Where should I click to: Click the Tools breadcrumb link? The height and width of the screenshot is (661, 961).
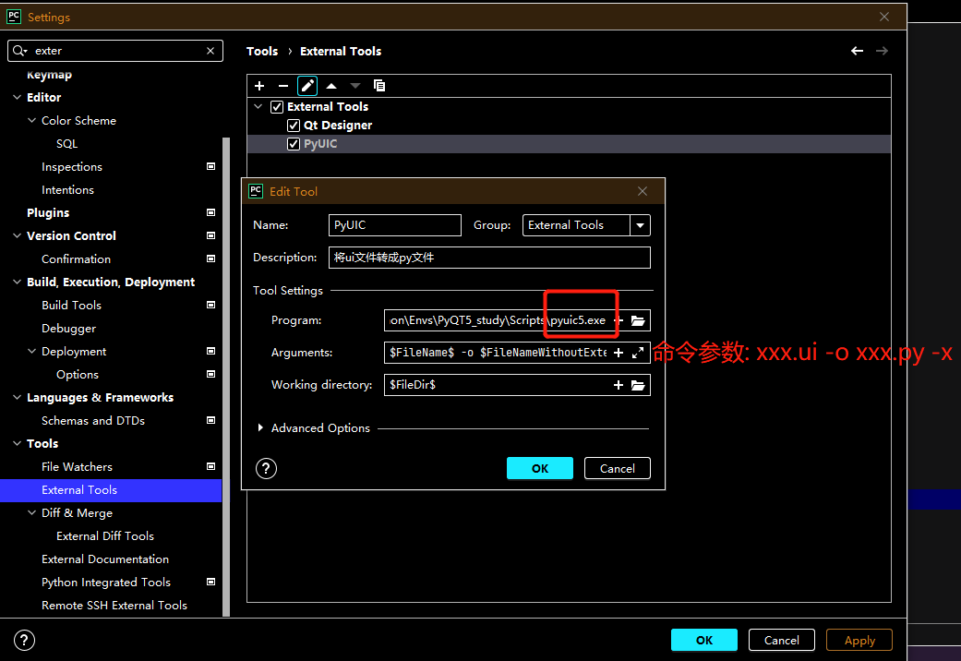click(262, 52)
